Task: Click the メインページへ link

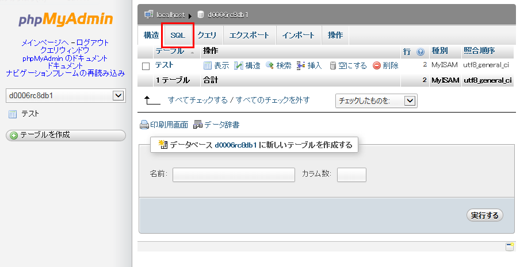Action: (45, 42)
